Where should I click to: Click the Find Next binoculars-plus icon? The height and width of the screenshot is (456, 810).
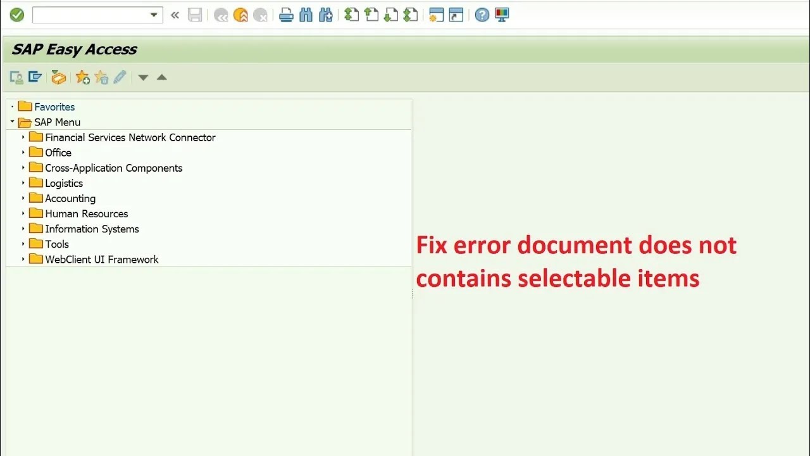click(x=326, y=15)
